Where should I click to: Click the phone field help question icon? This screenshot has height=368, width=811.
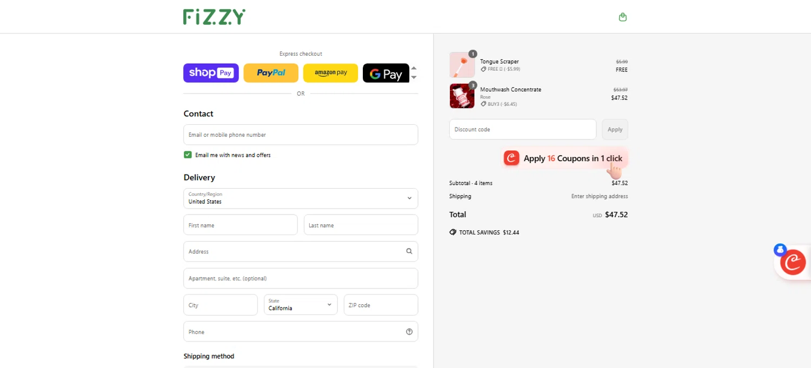point(409,332)
